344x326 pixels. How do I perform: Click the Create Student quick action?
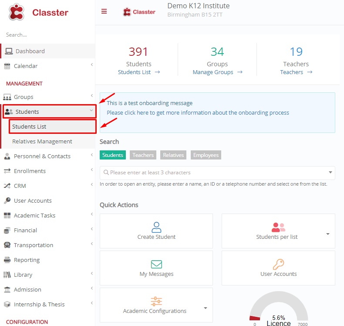[x=156, y=231]
